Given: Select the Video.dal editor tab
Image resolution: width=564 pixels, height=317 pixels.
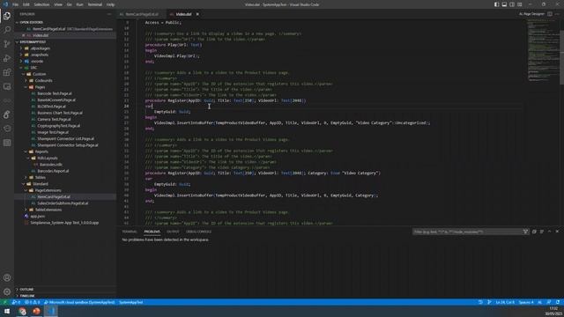Looking at the screenshot, I should pos(184,14).
